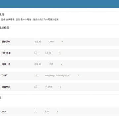Select the Linux value in operating system row
This screenshot has width=119, height=119.
tap(51, 42)
